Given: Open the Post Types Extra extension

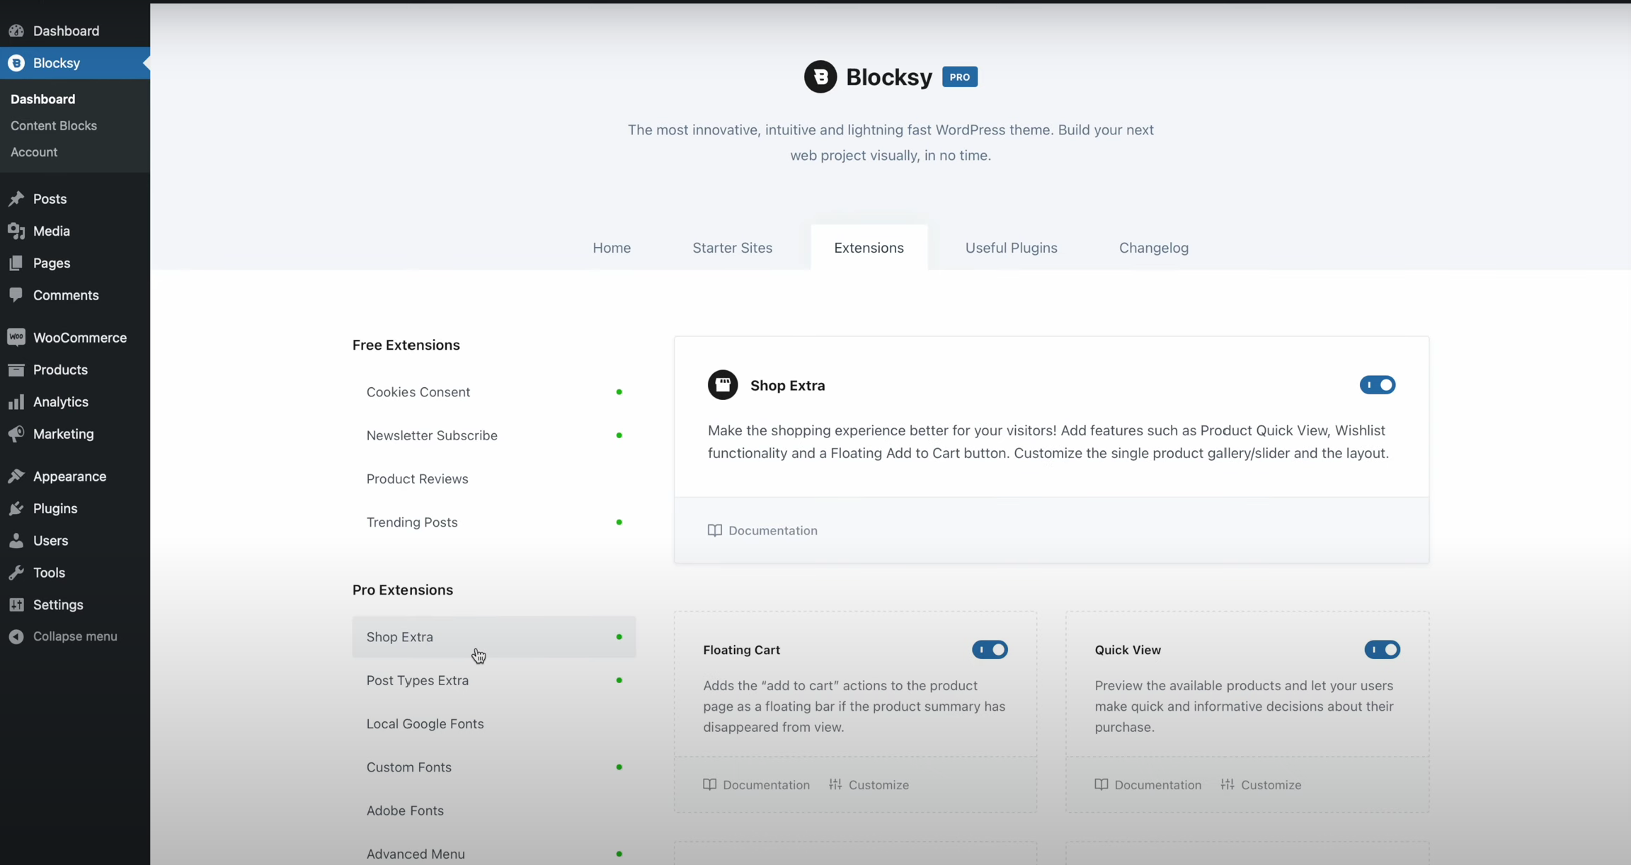Looking at the screenshot, I should tap(418, 680).
